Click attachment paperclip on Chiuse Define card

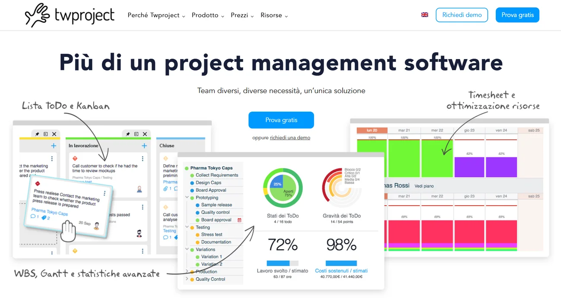tap(165, 188)
